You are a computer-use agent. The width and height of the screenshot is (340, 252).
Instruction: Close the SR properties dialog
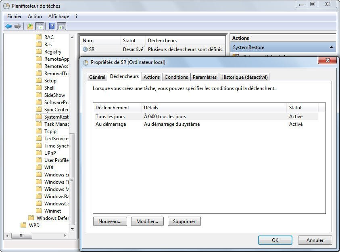point(327,60)
